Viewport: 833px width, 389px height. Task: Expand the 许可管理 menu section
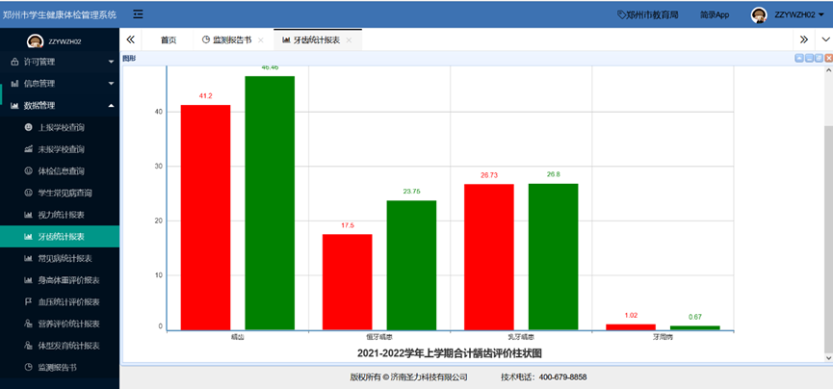pos(58,62)
